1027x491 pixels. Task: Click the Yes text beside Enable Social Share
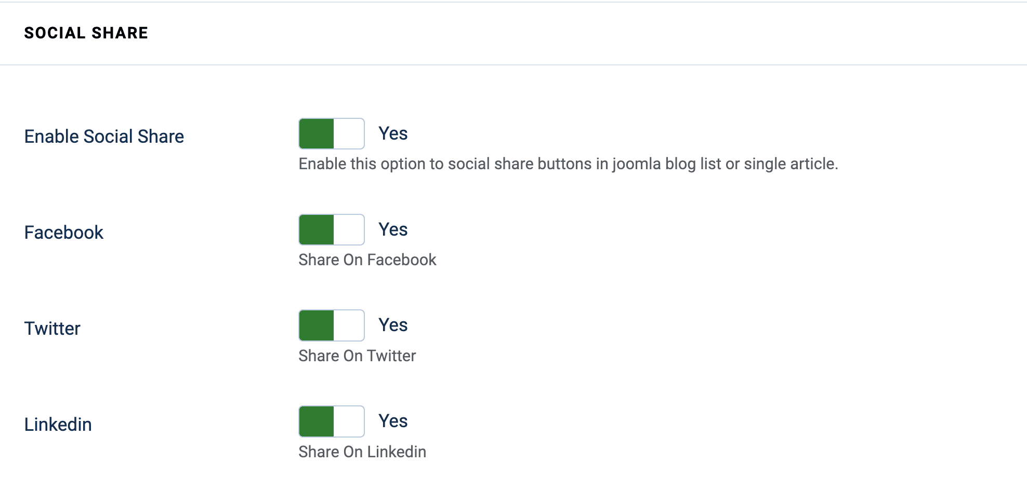[393, 133]
